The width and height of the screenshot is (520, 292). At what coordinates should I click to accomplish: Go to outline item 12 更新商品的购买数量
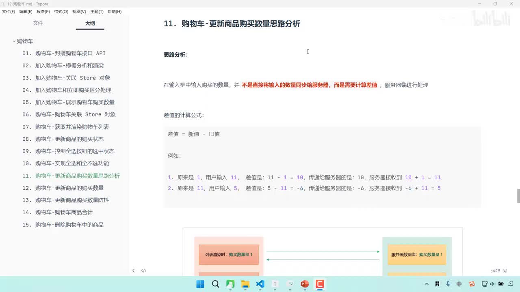pyautogui.click(x=63, y=188)
